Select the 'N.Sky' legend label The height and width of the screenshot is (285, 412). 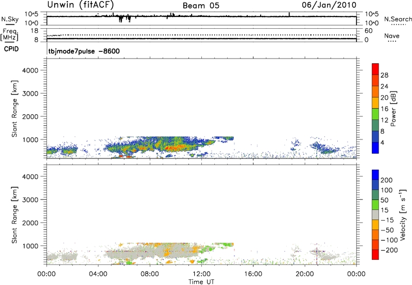[10, 19]
